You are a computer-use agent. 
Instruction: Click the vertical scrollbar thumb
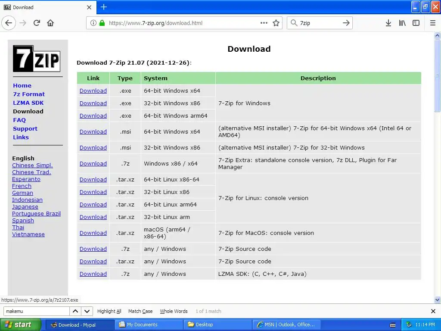coord(437,75)
